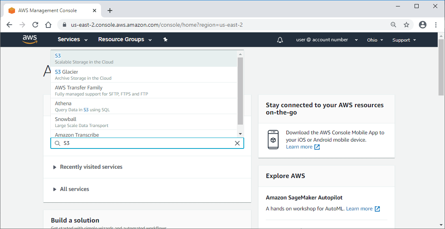The width and height of the screenshot is (445, 229).
Task: Click suggestion list scroll-down arrow
Action: pyautogui.click(x=240, y=134)
